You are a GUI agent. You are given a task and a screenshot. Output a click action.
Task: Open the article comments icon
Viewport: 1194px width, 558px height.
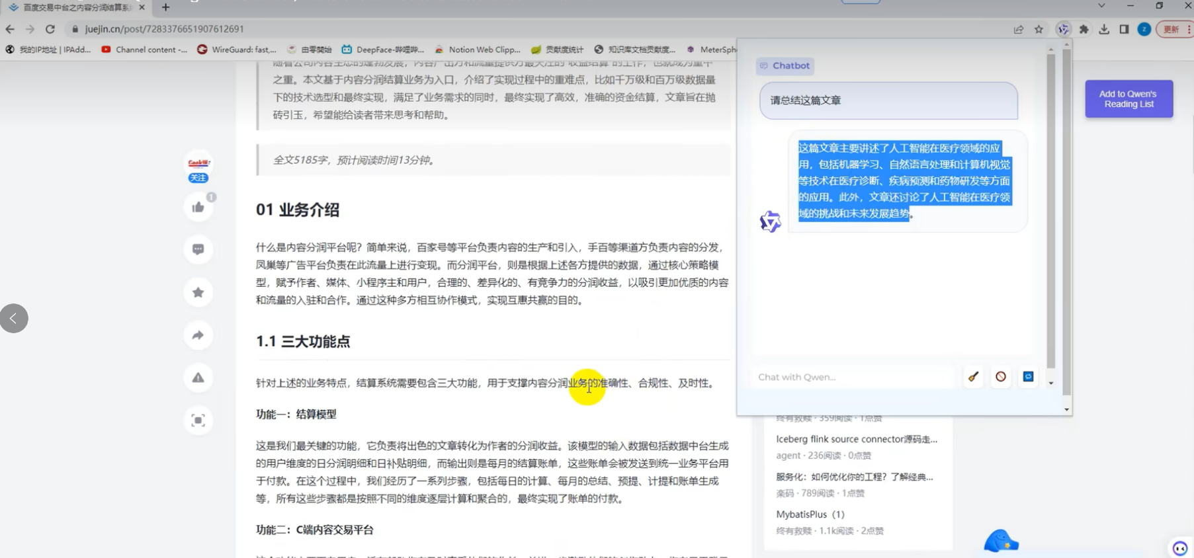[198, 249]
